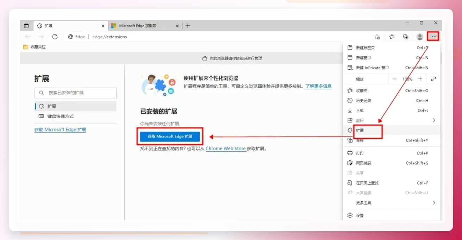The image size is (462, 240).
Task: Click the 搜索已安装的扩展 search field
Action: tap(75, 93)
